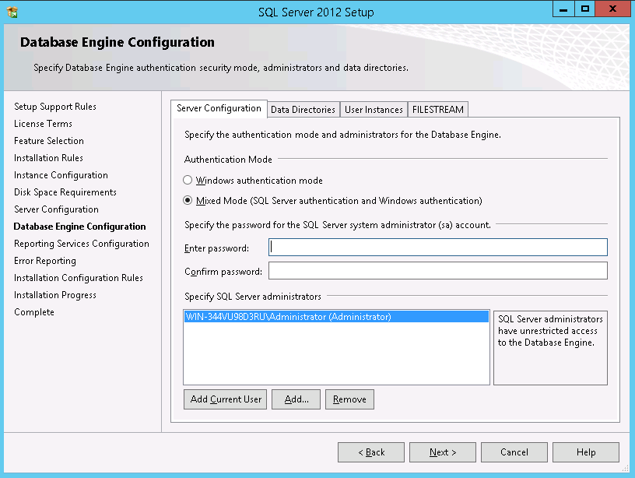Click Database Engine Configuration step in the left list
Screen dimensions: 635x478
tap(80, 227)
